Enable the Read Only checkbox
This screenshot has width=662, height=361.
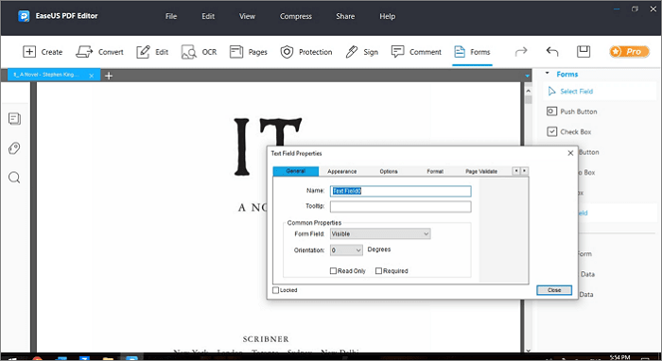[x=333, y=270]
